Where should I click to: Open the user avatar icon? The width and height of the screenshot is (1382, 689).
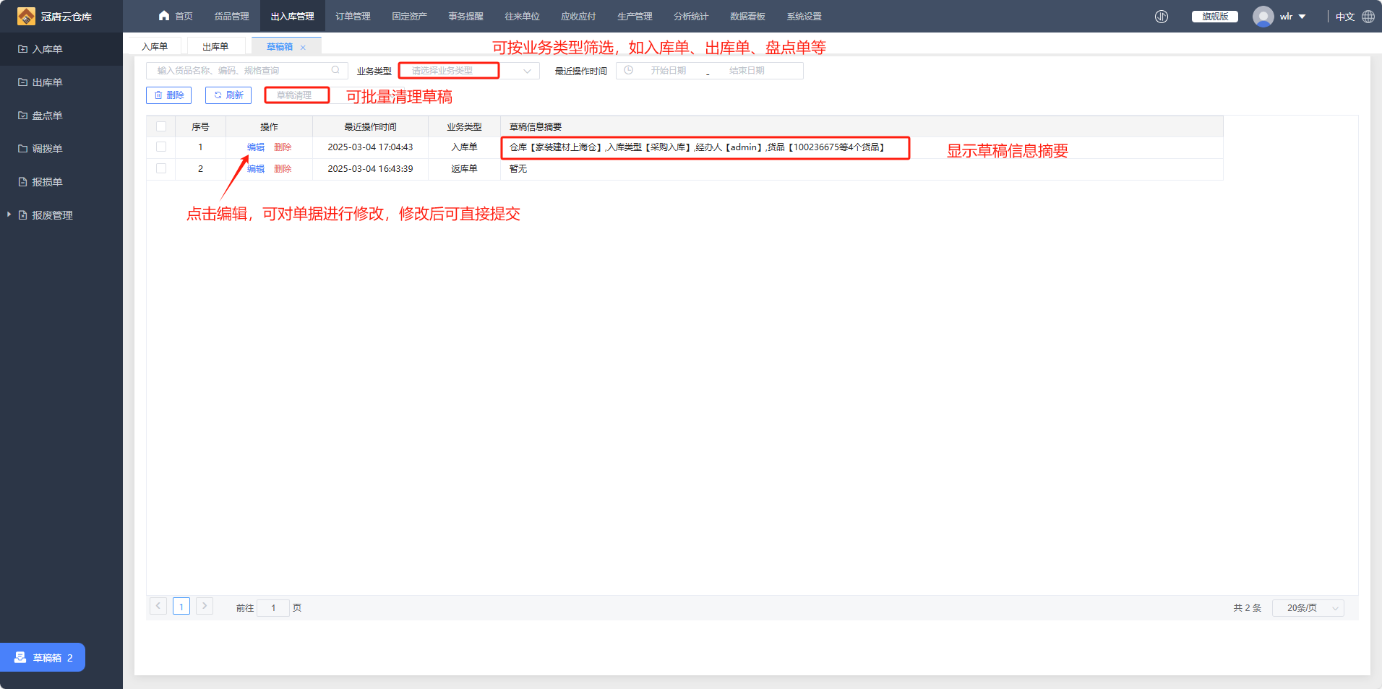coord(1263,16)
